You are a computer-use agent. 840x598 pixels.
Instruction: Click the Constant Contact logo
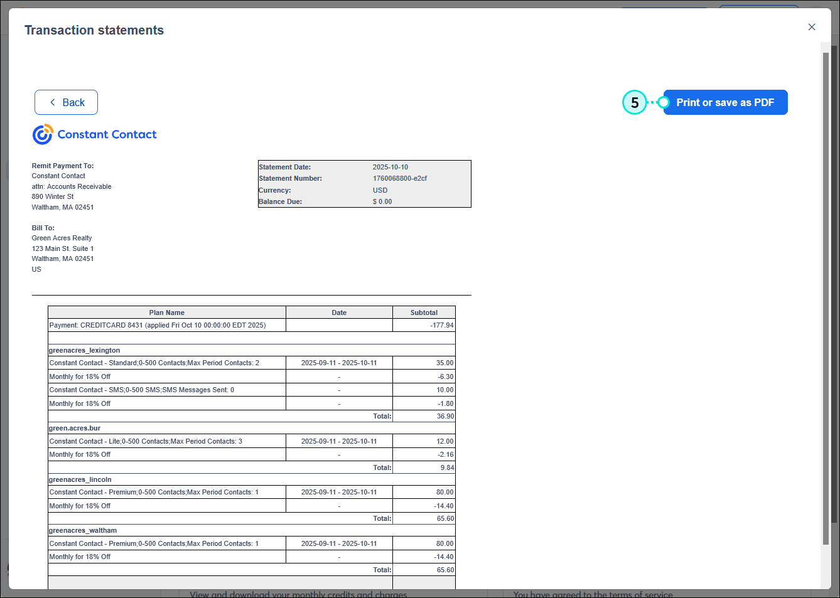click(94, 134)
